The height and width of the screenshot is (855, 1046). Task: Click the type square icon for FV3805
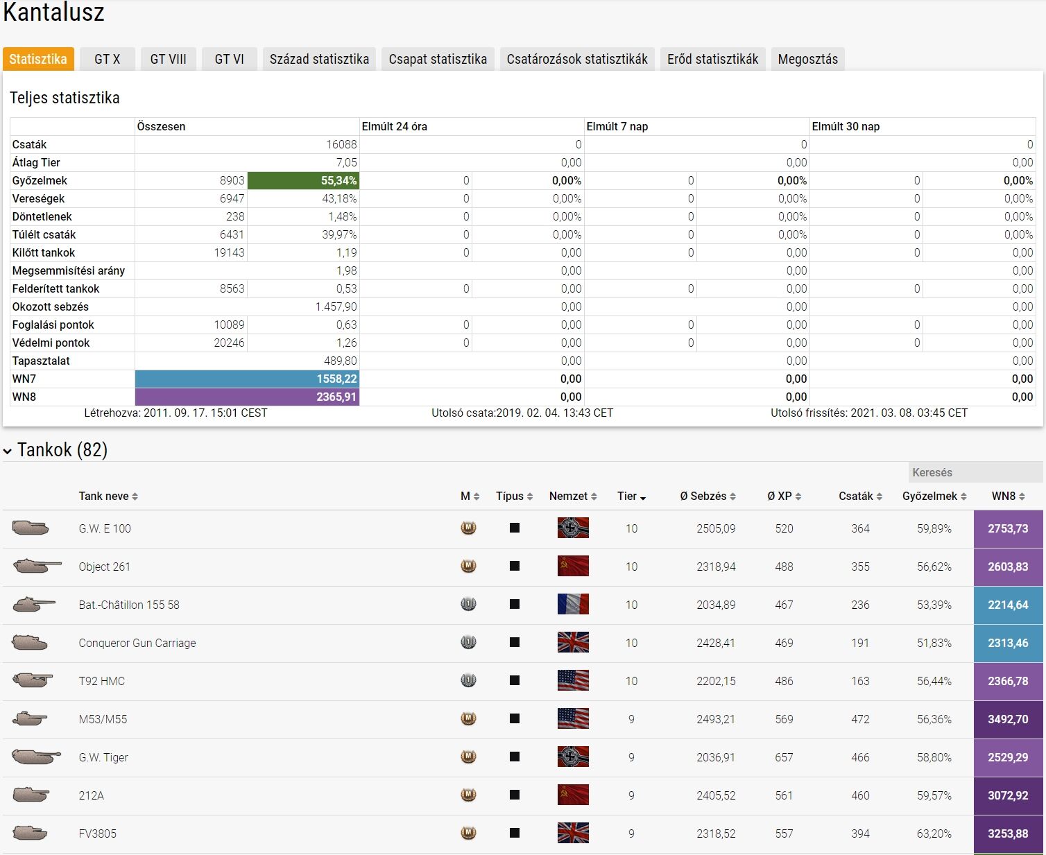(x=515, y=834)
